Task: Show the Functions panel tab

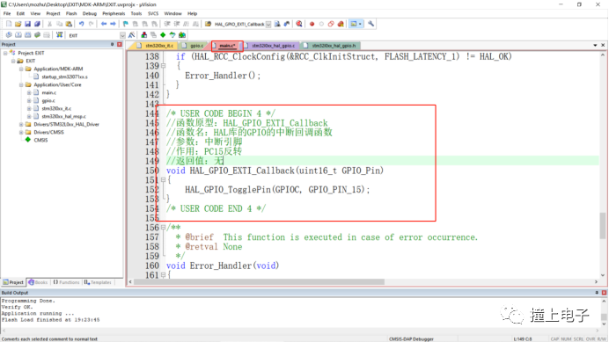Action: point(66,282)
